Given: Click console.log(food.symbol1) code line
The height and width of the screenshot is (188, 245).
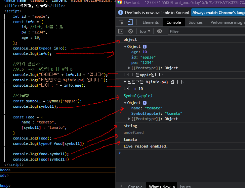Looking at the screenshot, I should 41,154.
